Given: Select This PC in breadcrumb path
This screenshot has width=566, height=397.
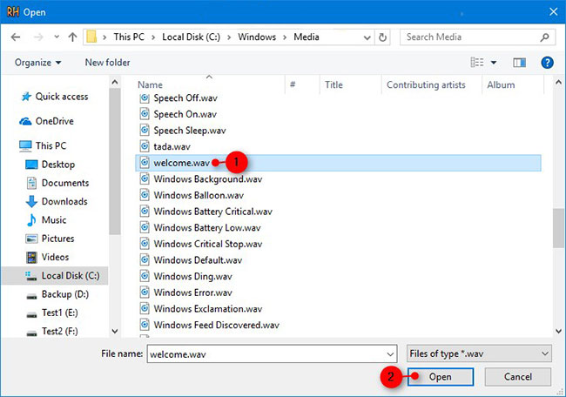Looking at the screenshot, I should click(x=129, y=37).
